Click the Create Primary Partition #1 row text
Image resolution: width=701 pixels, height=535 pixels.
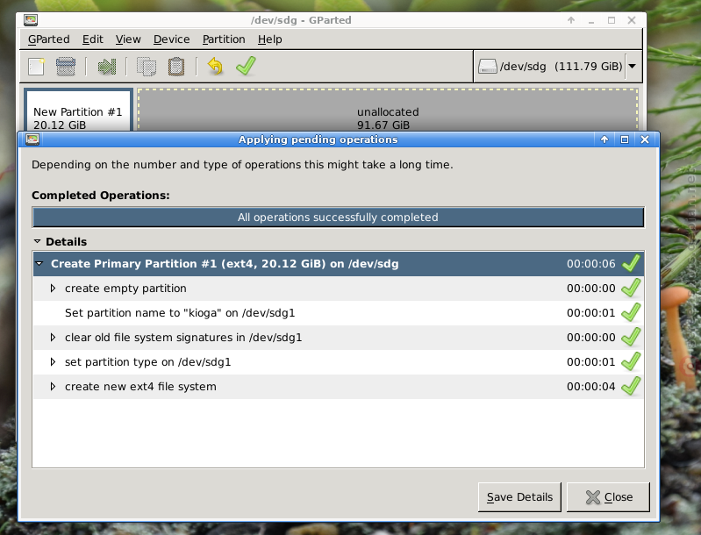pos(225,264)
